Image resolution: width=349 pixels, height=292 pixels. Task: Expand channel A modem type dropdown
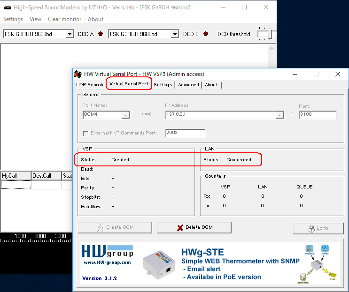point(70,34)
